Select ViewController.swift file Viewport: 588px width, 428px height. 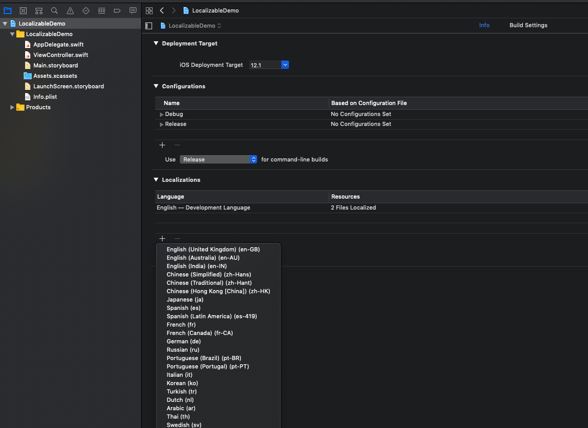coord(61,55)
